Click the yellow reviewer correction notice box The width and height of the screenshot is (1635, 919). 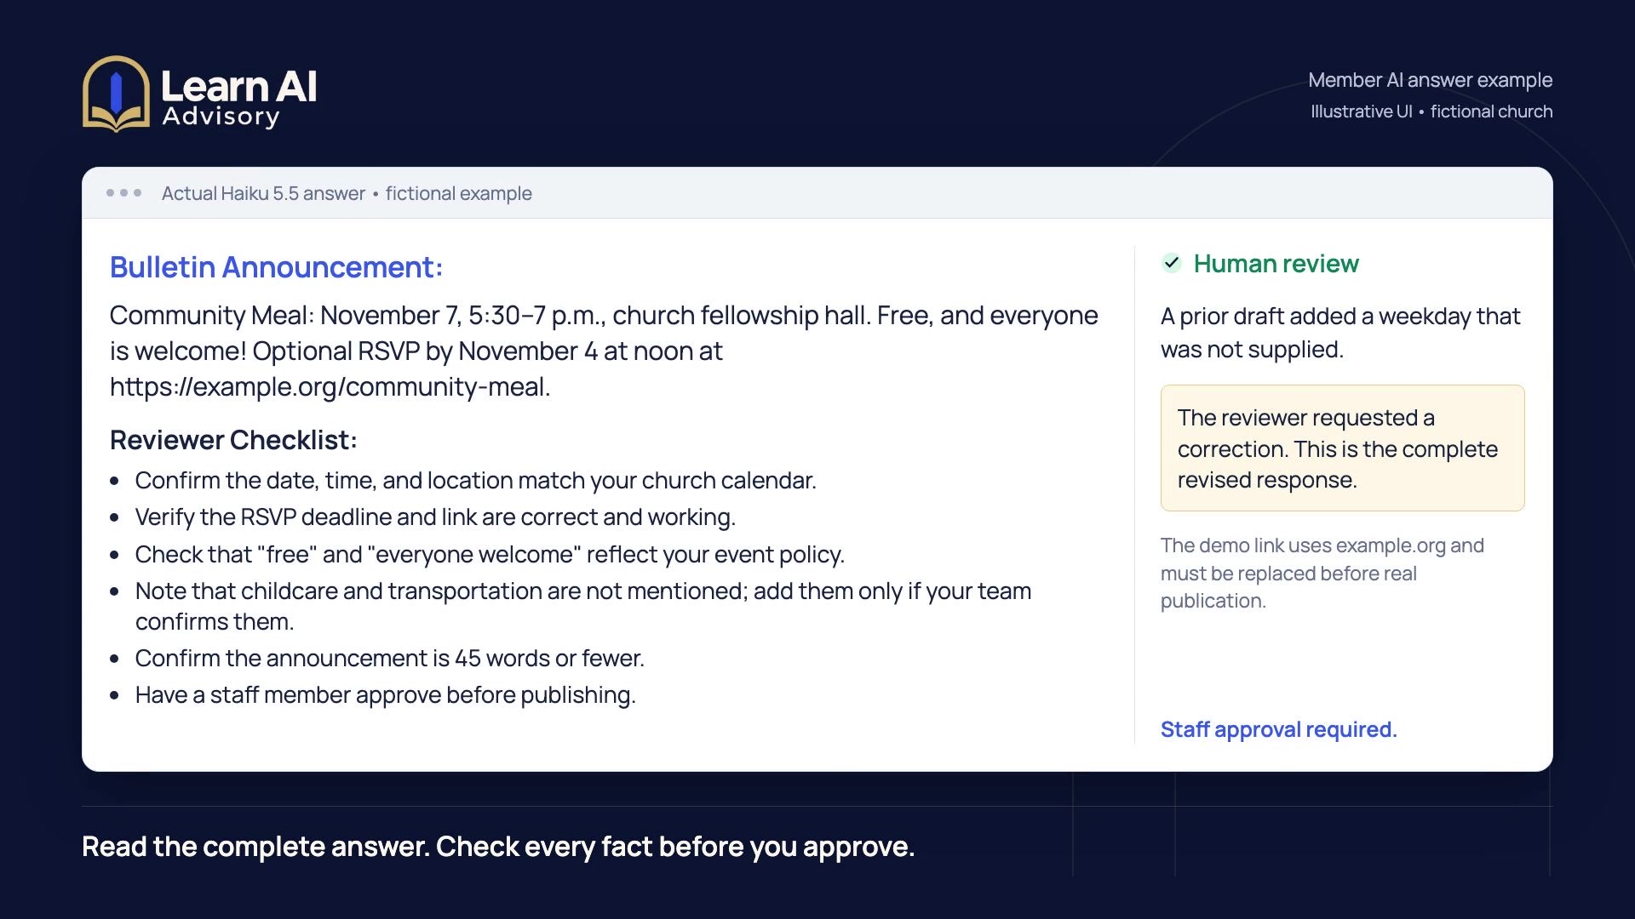(1342, 448)
